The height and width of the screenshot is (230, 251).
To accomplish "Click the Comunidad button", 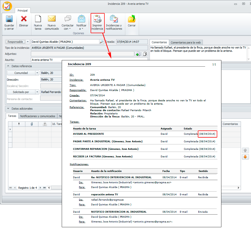I will 21,73.
